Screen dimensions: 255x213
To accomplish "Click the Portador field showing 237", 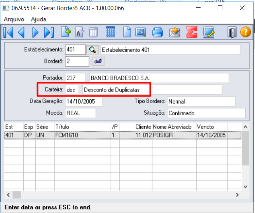I will [x=75, y=78].
